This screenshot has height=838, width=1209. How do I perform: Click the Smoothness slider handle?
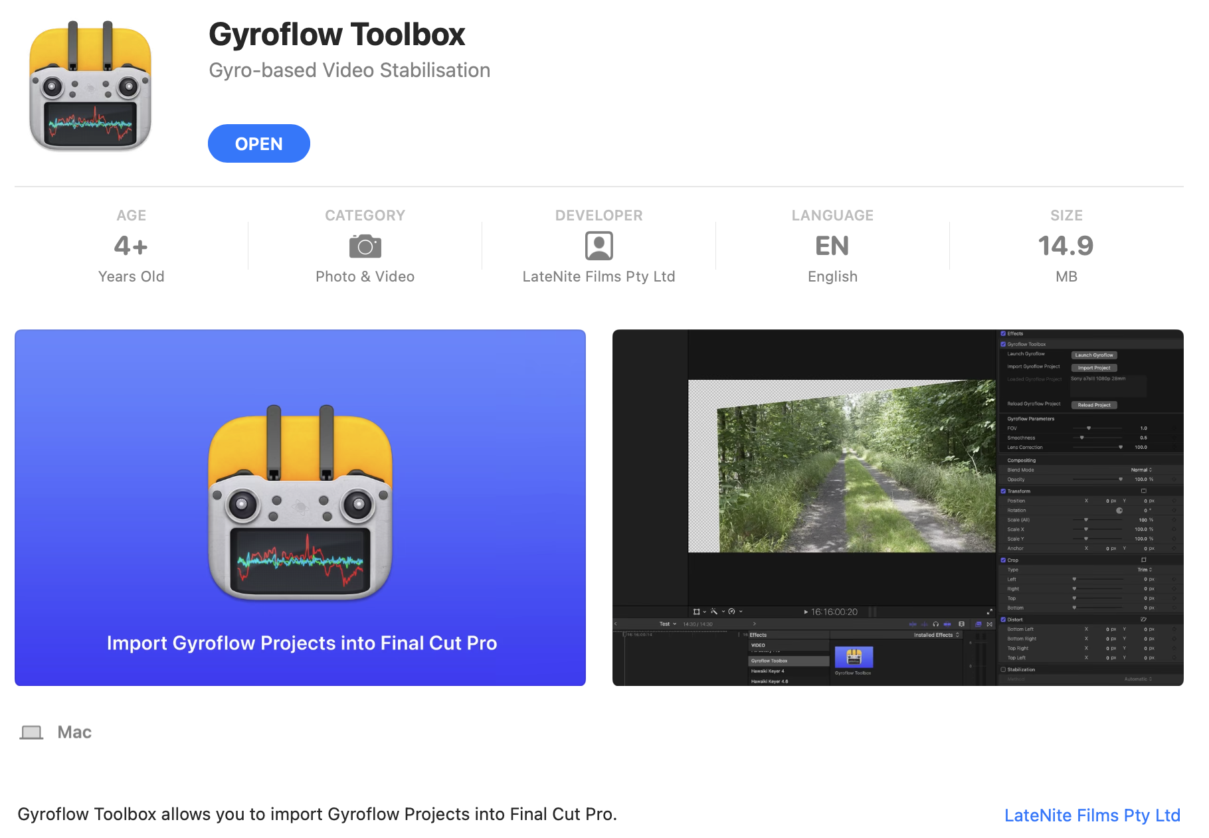click(1081, 438)
